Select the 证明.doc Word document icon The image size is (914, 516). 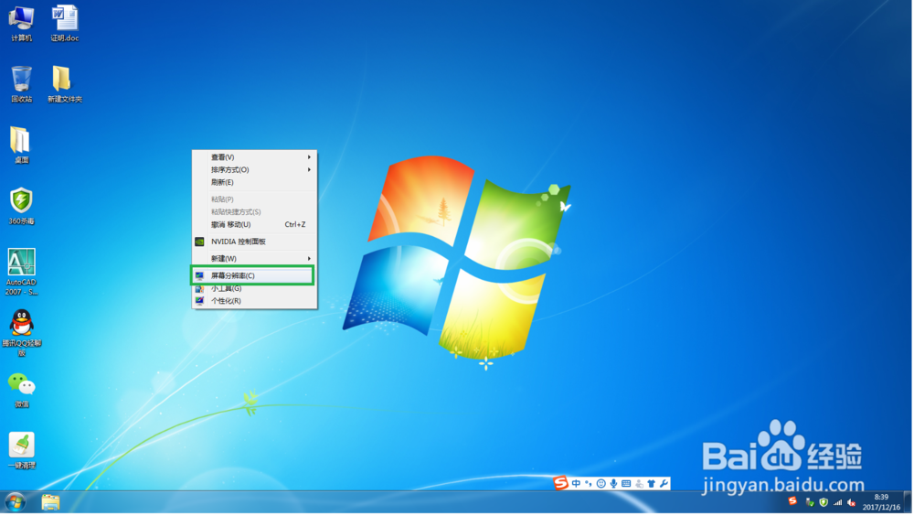point(64,24)
